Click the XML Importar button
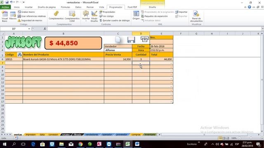 coord(181,12)
